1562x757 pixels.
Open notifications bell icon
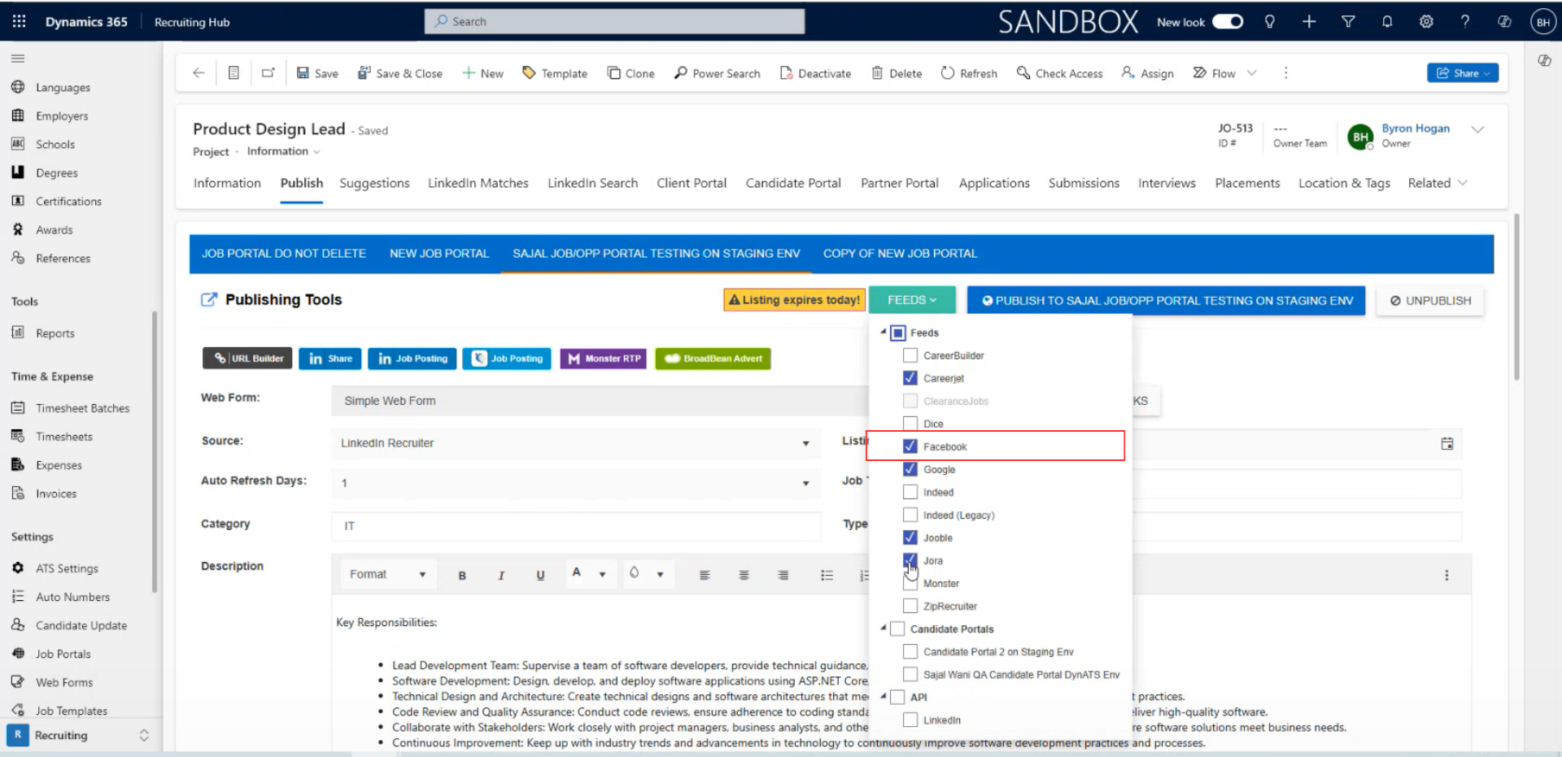[1387, 22]
